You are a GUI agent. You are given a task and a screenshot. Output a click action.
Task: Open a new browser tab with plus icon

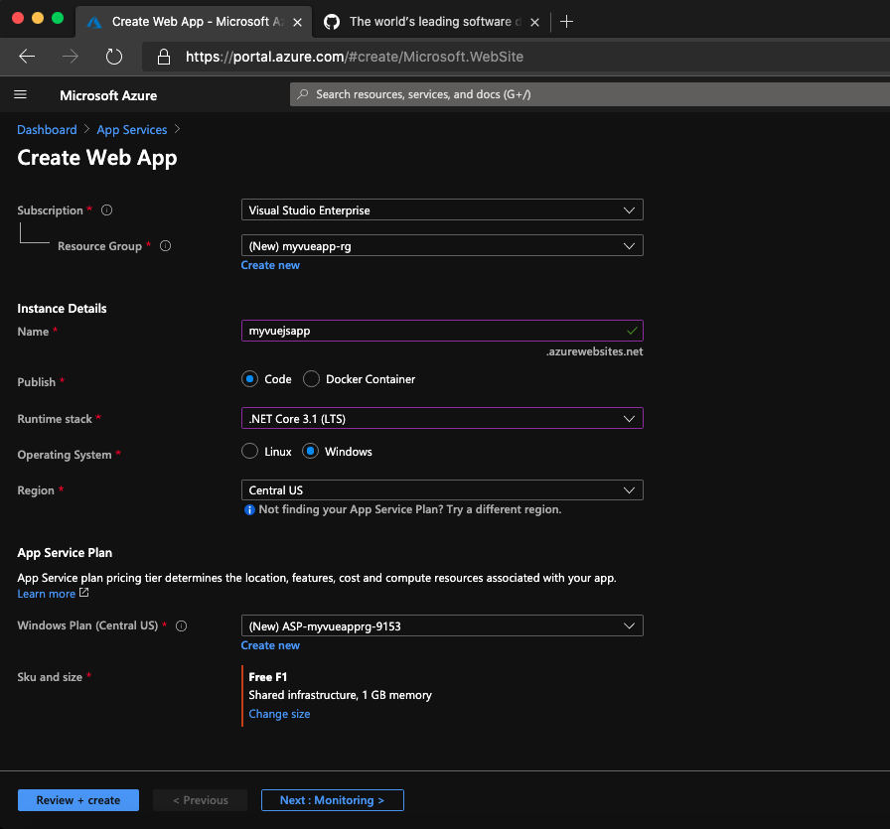566,22
